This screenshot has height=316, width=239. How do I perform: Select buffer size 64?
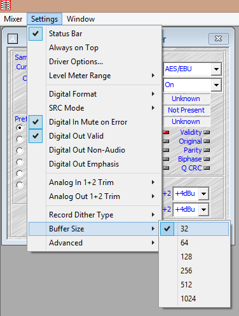pos(195,243)
